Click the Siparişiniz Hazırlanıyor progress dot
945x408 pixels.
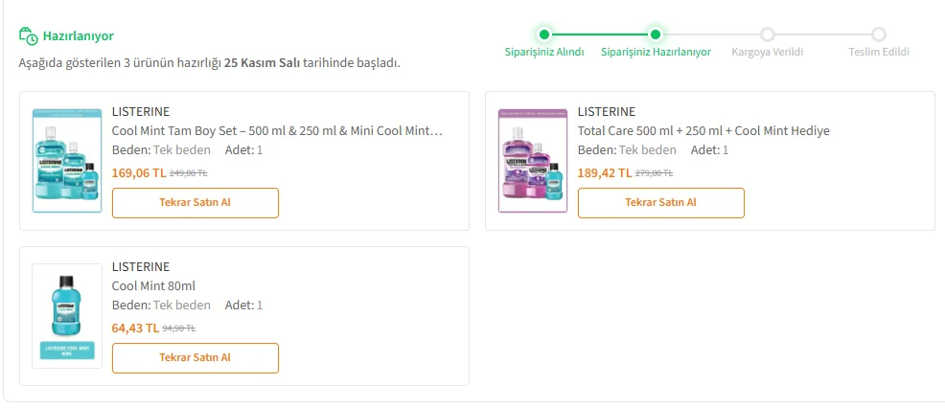pyautogui.click(x=656, y=34)
